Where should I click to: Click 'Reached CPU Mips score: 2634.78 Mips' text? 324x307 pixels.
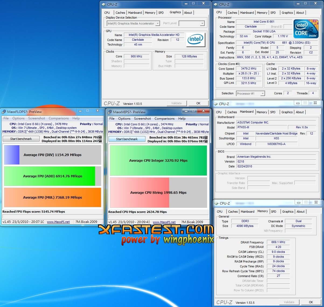(137, 212)
